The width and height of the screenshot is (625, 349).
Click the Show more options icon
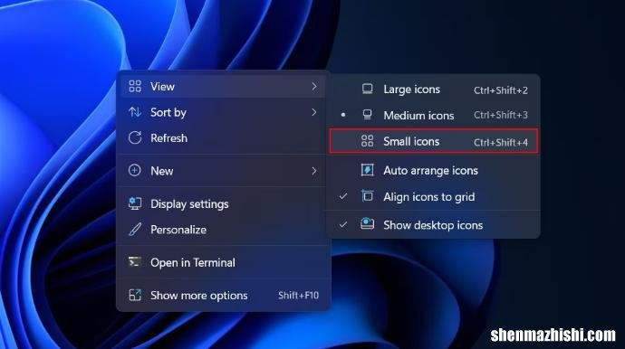click(x=135, y=295)
